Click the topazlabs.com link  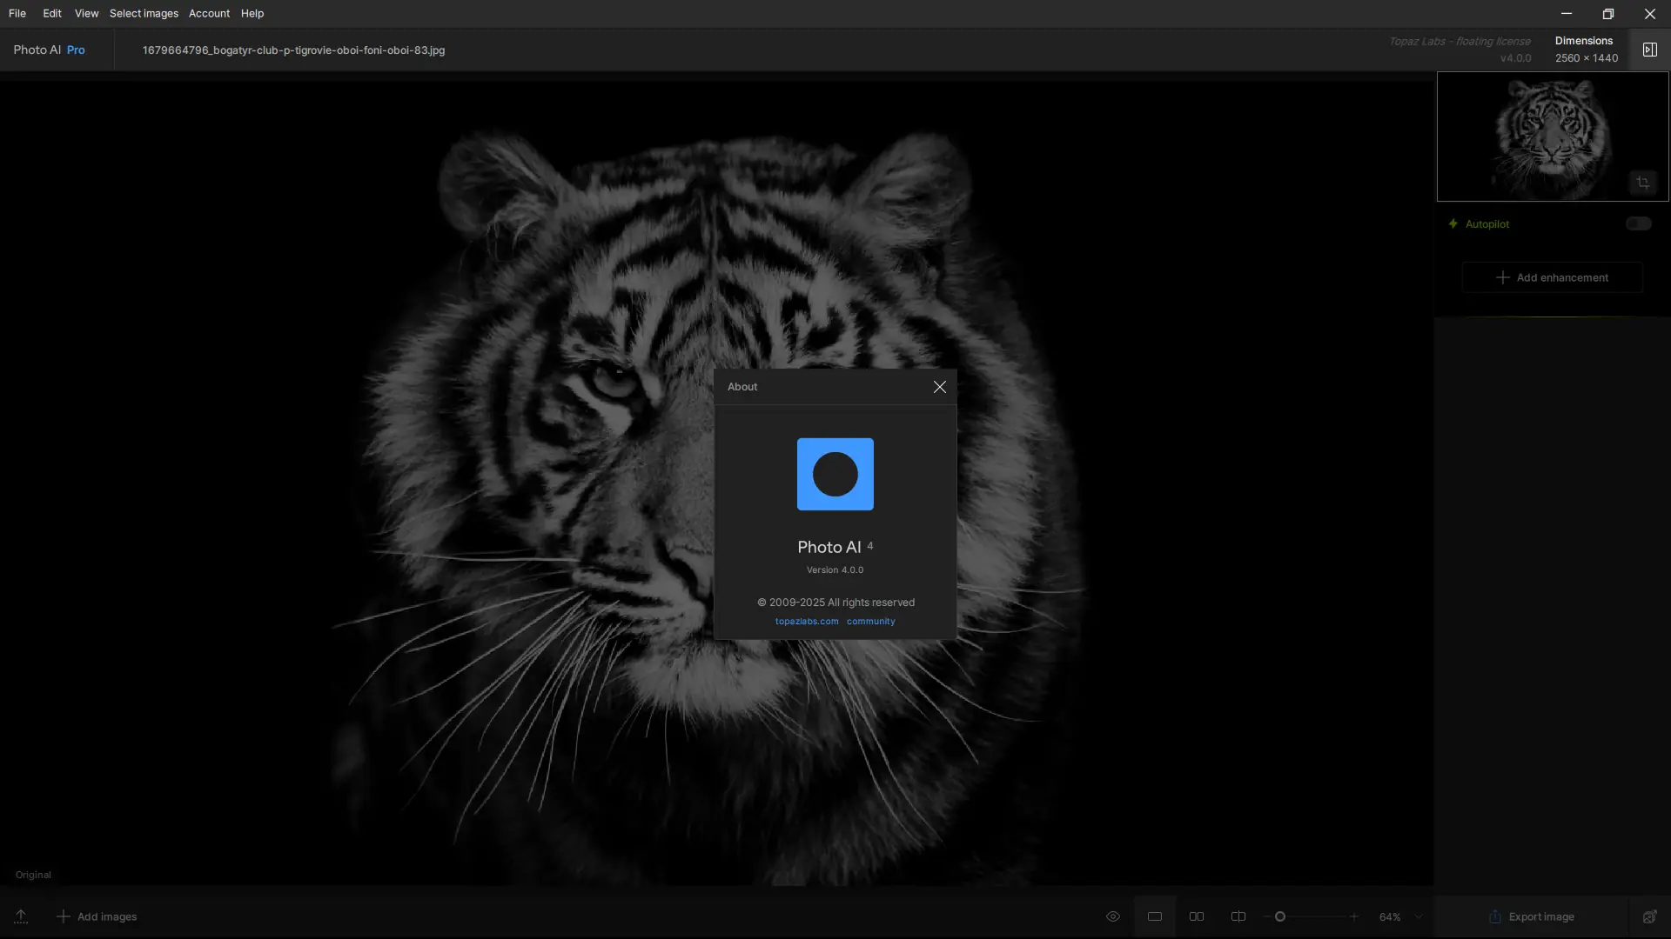(807, 622)
